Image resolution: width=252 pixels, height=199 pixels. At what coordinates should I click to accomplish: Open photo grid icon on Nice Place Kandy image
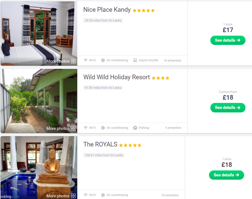73,61
